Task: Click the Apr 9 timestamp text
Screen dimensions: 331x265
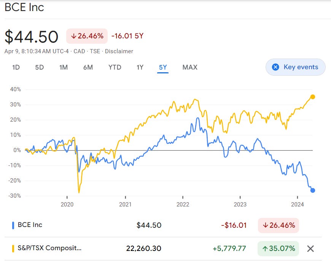Action: click(37, 51)
